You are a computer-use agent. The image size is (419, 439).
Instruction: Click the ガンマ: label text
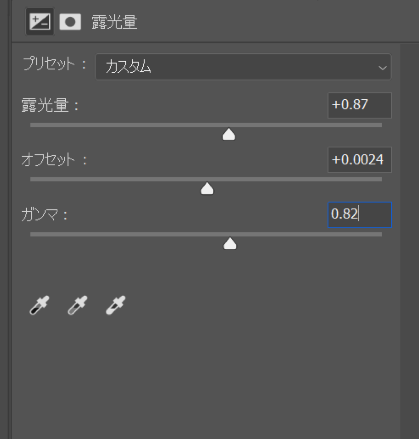[44, 215]
